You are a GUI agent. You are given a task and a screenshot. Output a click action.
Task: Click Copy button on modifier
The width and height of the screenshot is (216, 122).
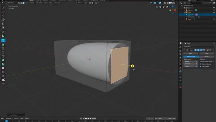pyautogui.click(x=207, y=54)
